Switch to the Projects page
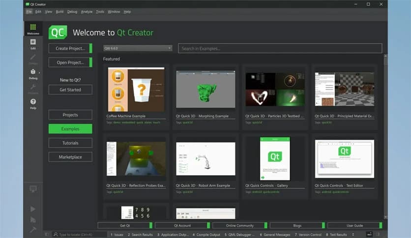 coord(70,115)
